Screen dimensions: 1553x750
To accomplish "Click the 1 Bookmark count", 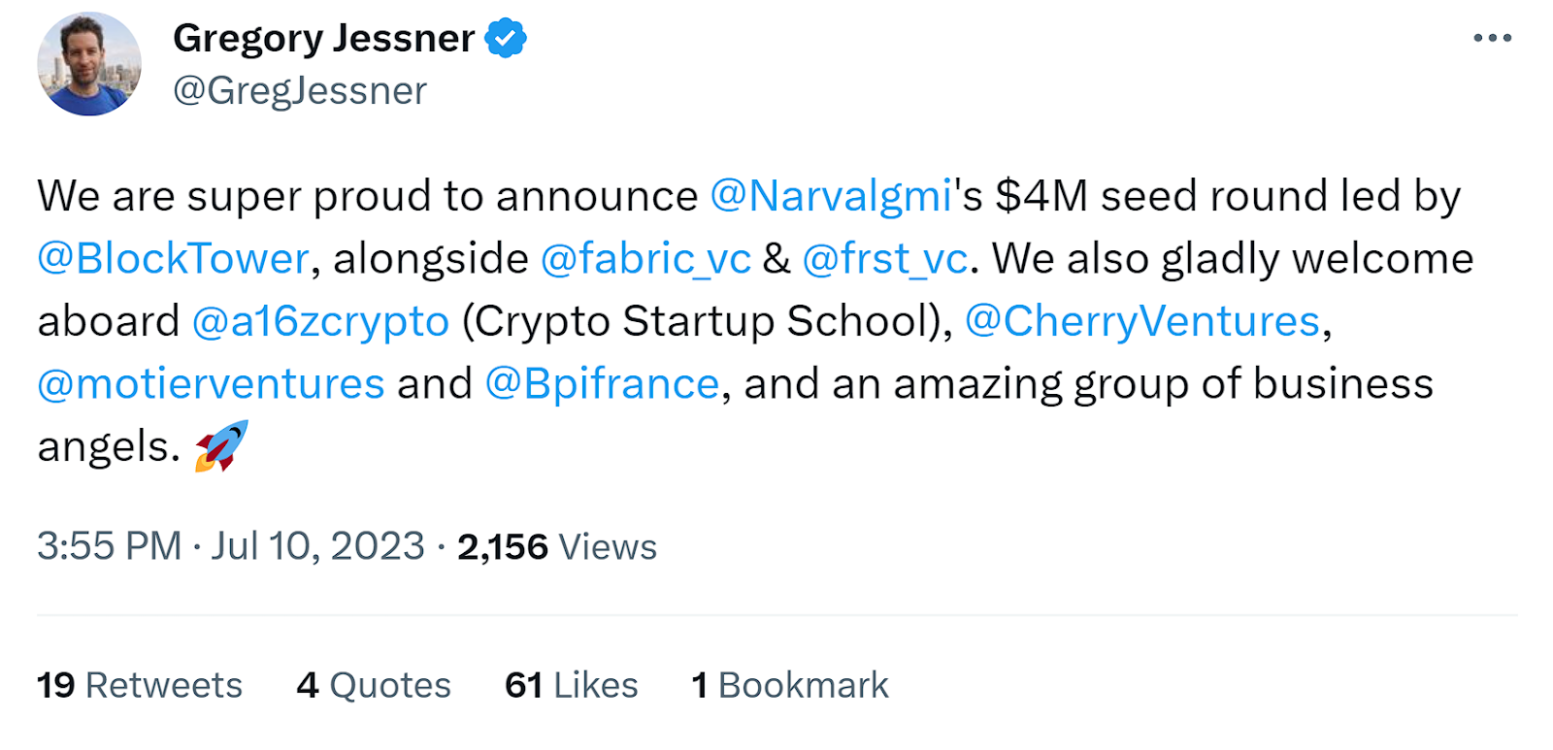I will click(x=789, y=685).
